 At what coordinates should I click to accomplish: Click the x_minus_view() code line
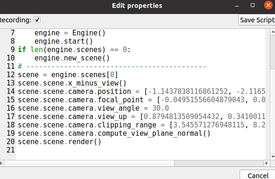72,83
